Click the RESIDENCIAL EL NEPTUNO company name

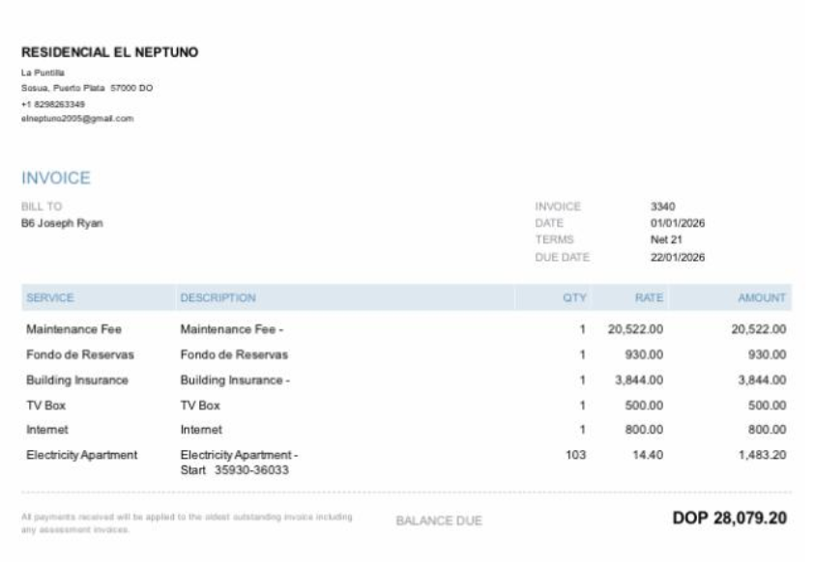coord(109,52)
